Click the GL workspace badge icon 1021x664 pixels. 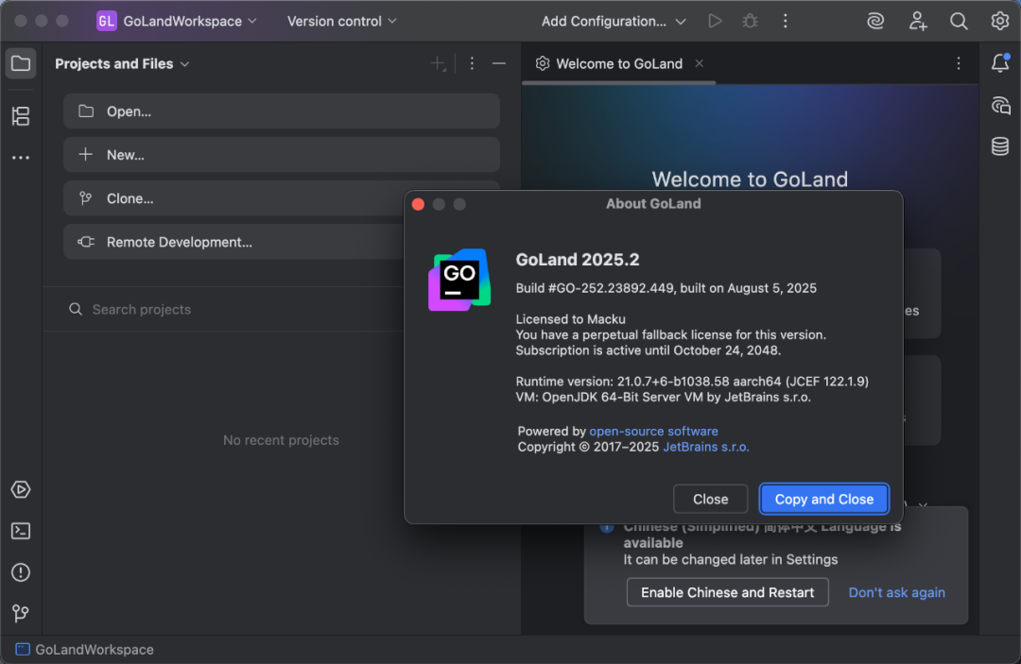[106, 21]
